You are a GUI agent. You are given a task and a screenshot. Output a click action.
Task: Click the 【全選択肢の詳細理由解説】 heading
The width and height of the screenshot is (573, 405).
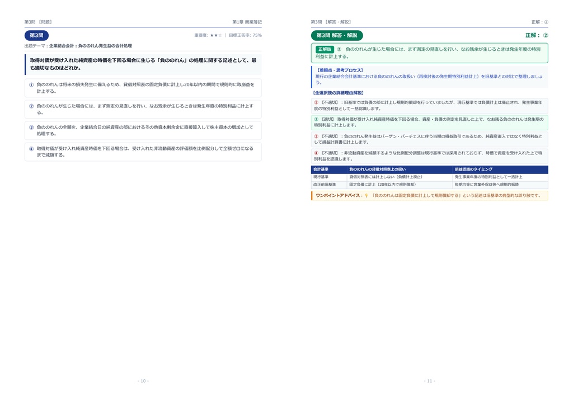[x=337, y=93]
